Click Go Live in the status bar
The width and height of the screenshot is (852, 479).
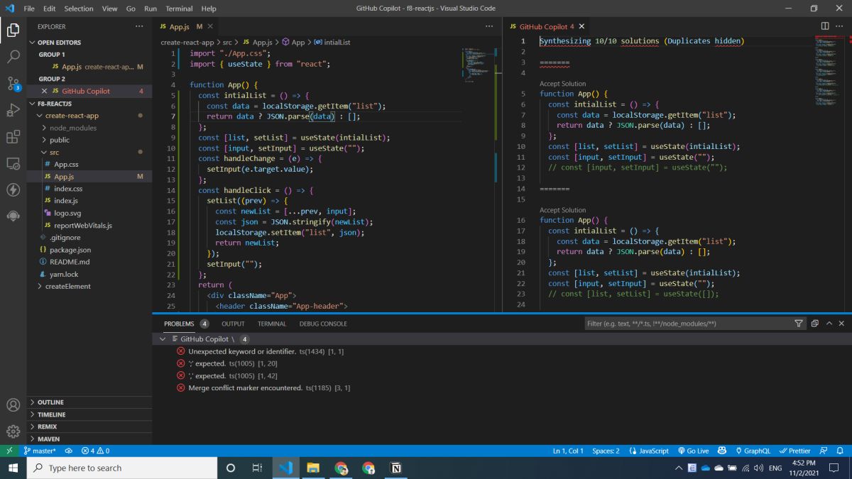[693, 451]
